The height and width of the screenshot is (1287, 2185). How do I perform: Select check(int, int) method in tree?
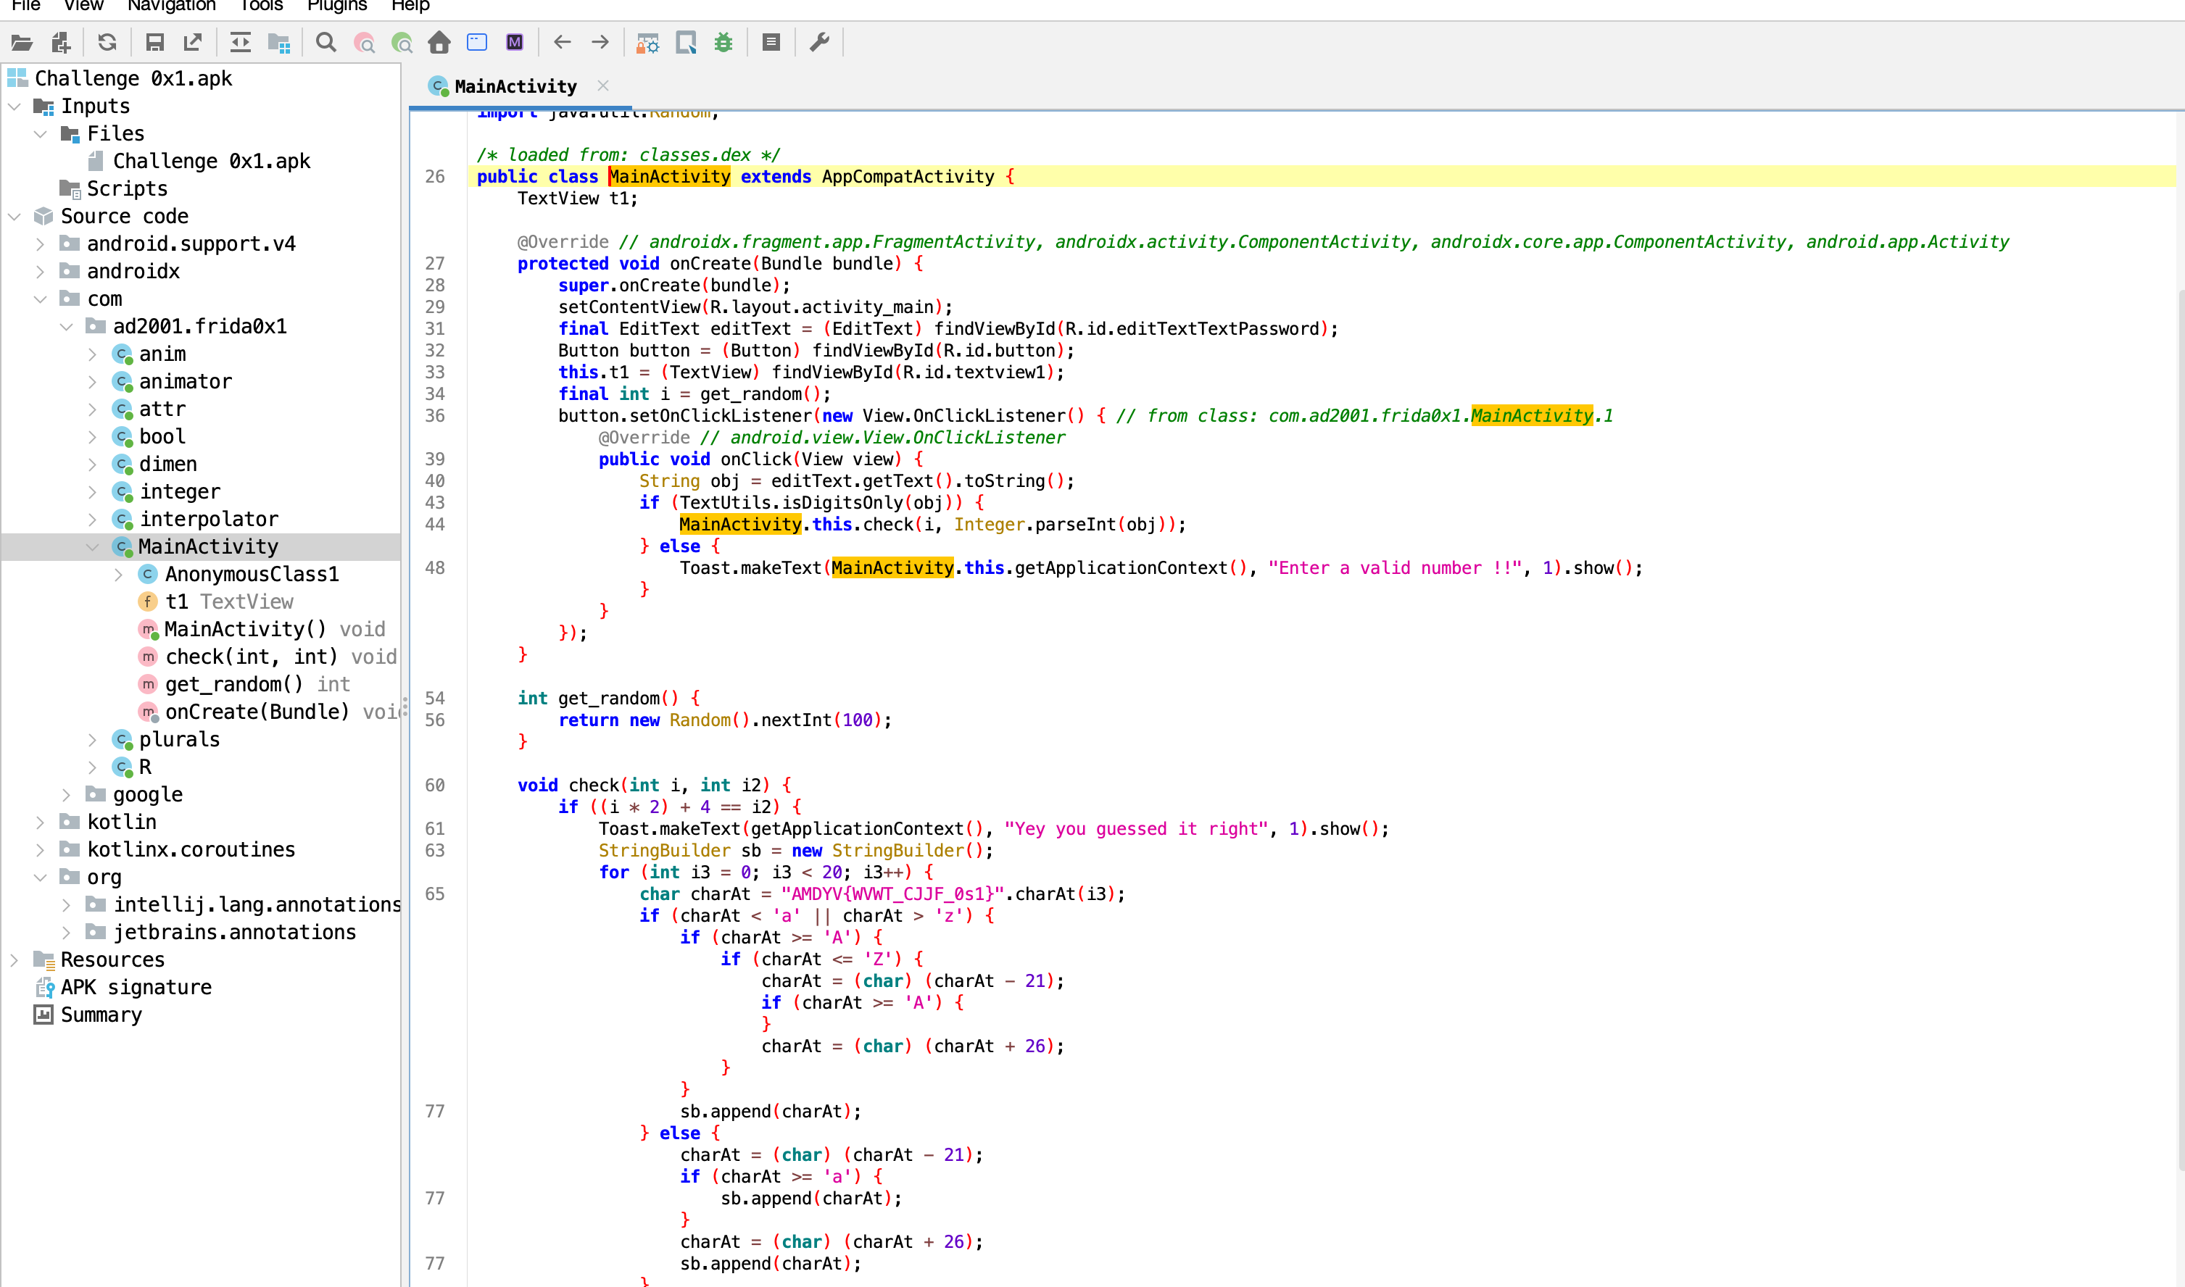(x=251, y=657)
